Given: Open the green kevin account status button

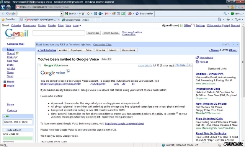Looking at the screenshot, I should click(237, 14).
